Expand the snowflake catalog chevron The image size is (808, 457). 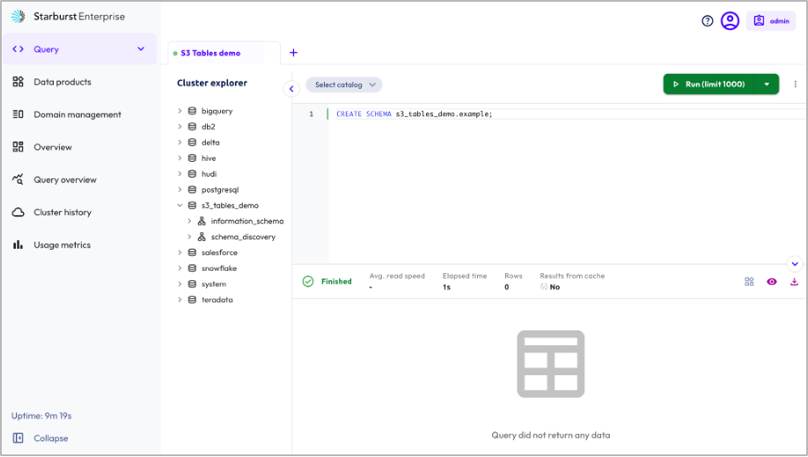[180, 268]
